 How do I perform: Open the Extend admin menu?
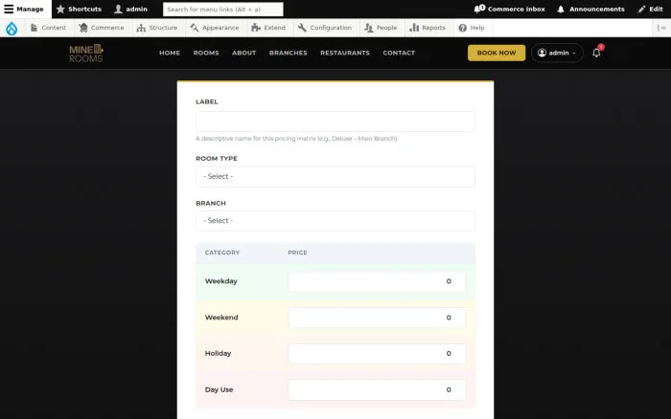(x=268, y=28)
